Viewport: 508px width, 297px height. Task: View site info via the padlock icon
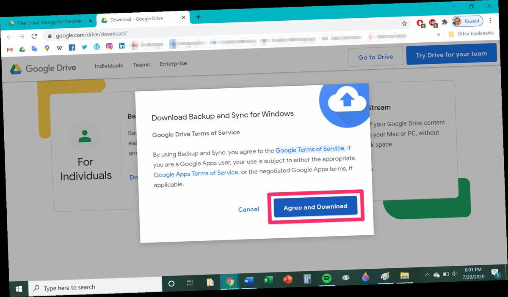pyautogui.click(x=50, y=35)
